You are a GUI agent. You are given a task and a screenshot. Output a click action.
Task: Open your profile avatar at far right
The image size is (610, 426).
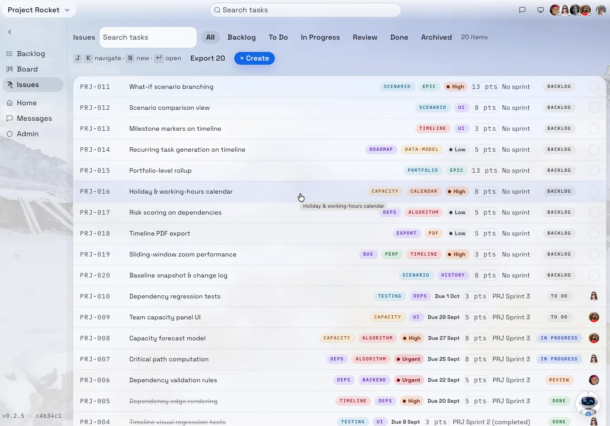[601, 10]
